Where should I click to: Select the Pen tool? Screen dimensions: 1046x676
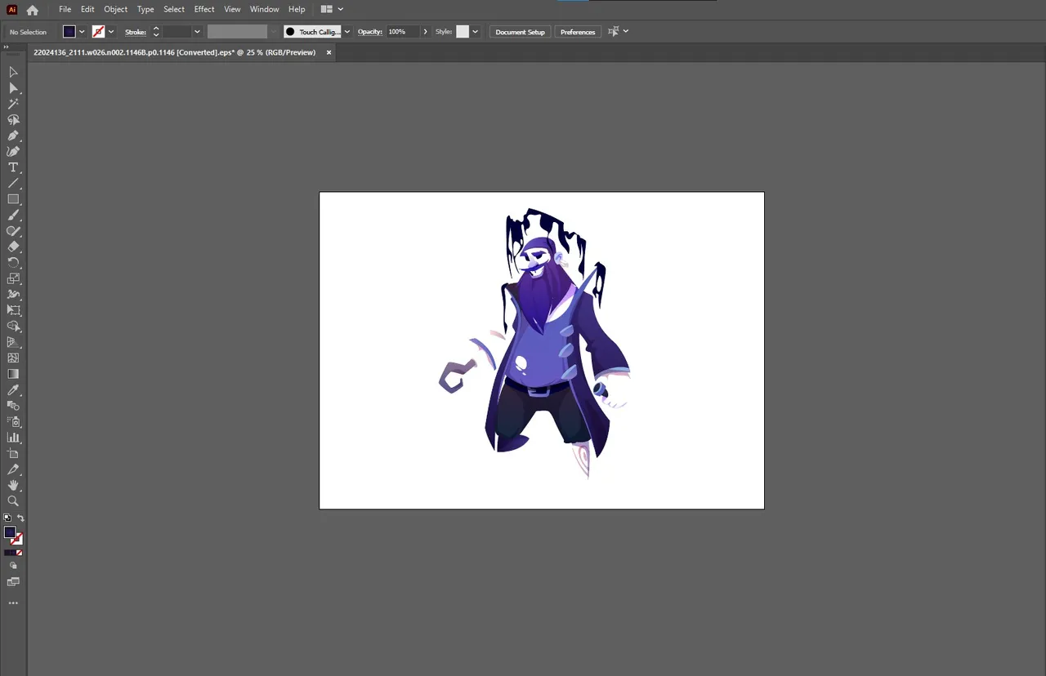13,136
